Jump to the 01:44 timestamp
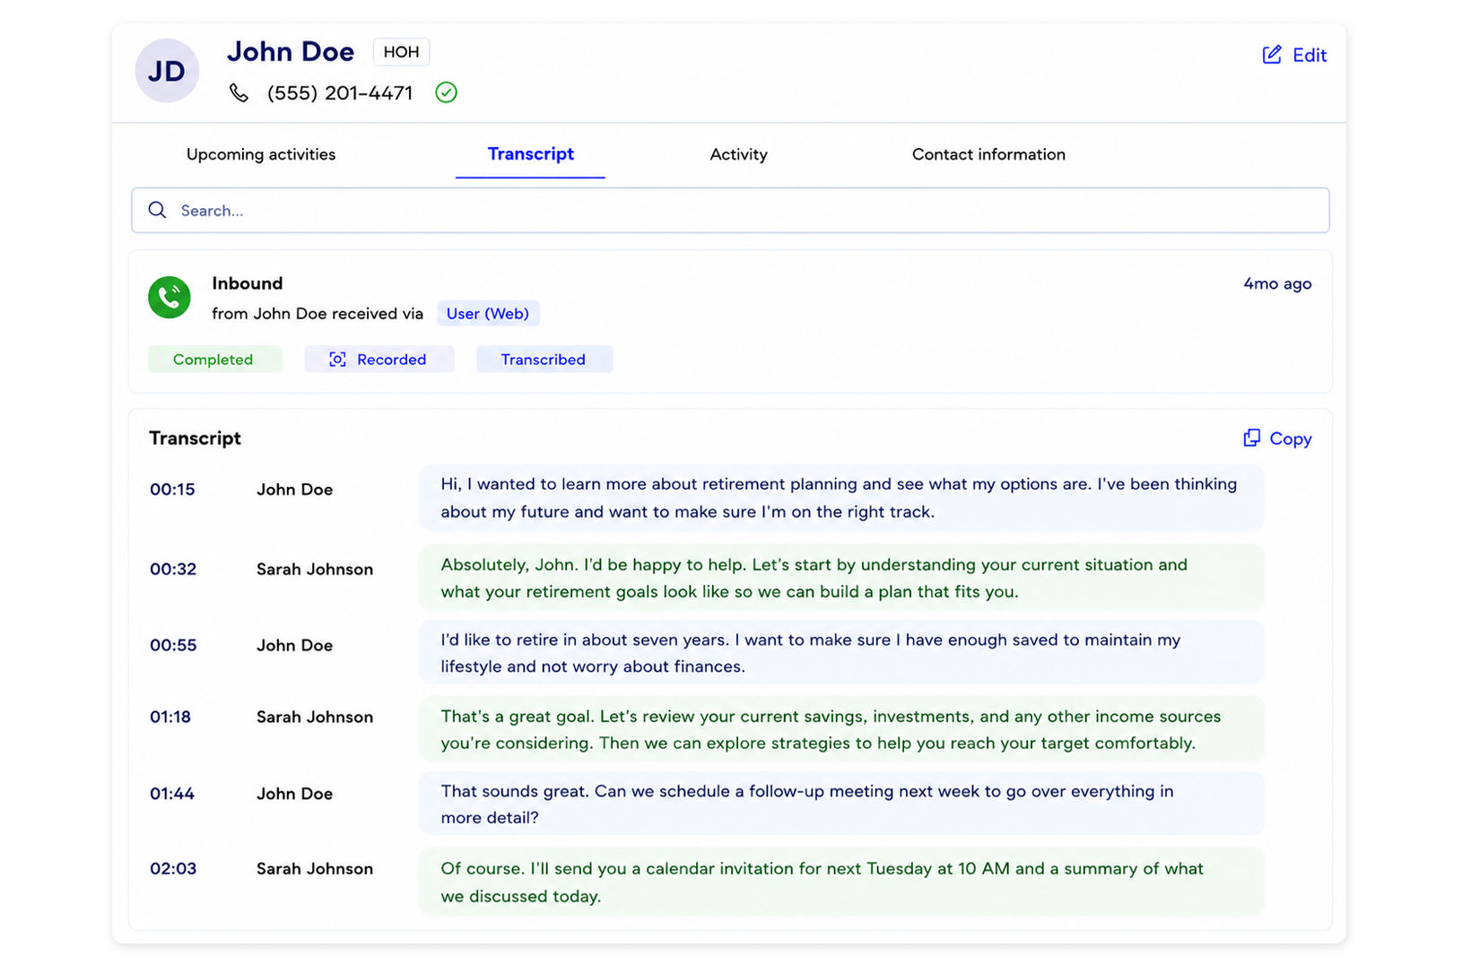This screenshot has height=974, width=1462. 172,794
